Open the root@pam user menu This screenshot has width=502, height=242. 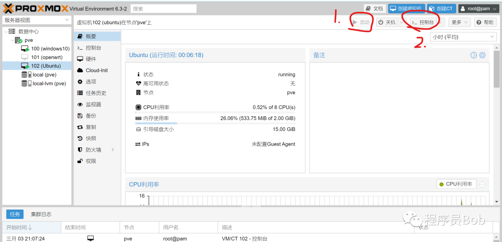(479, 9)
